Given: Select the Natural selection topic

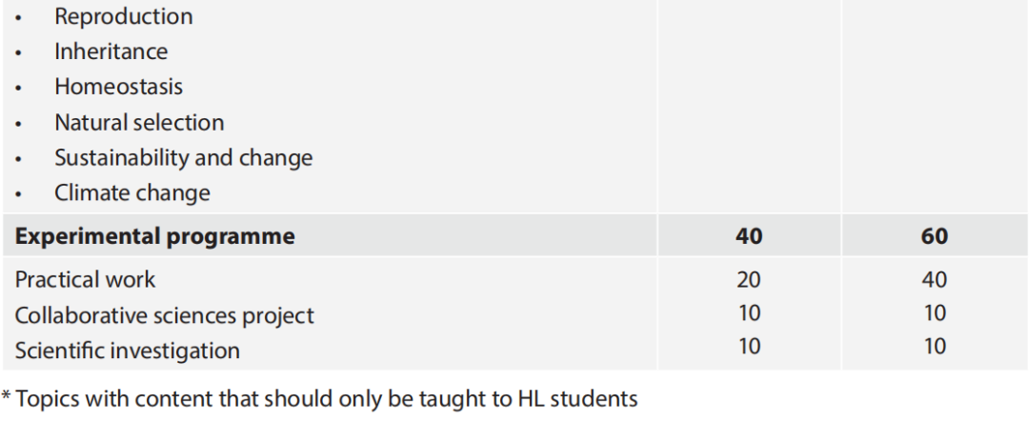Looking at the screenshot, I should click(x=139, y=122).
